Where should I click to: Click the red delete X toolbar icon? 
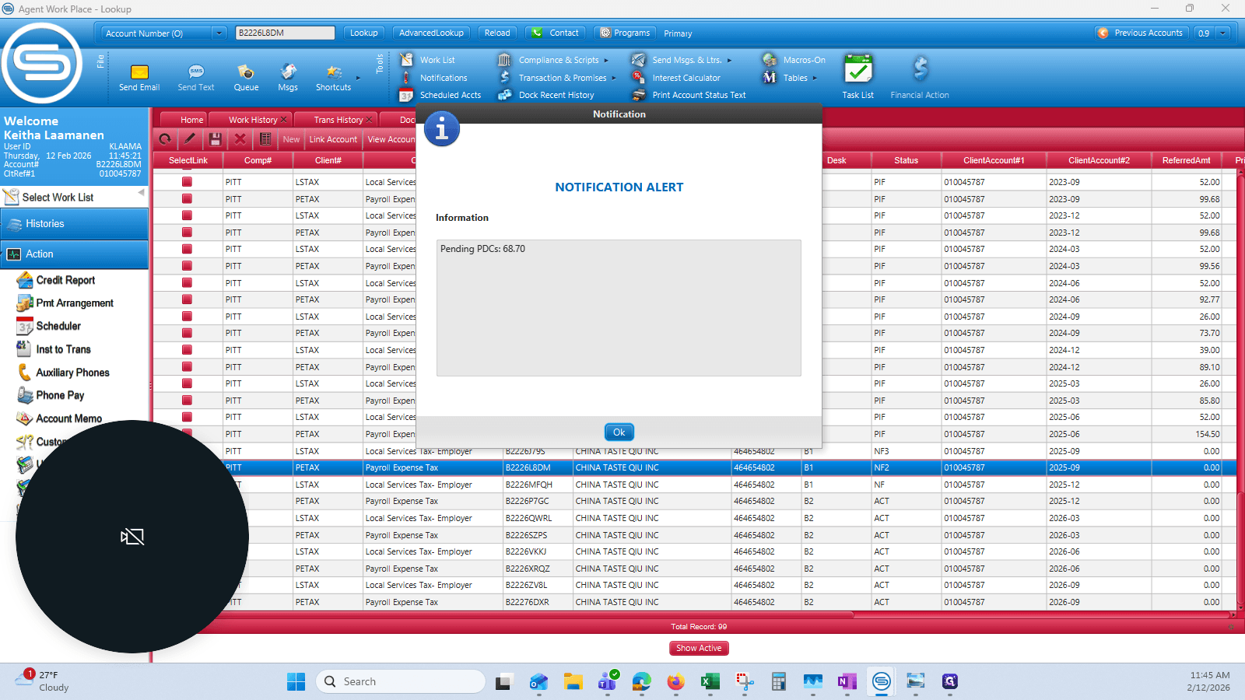(x=240, y=139)
